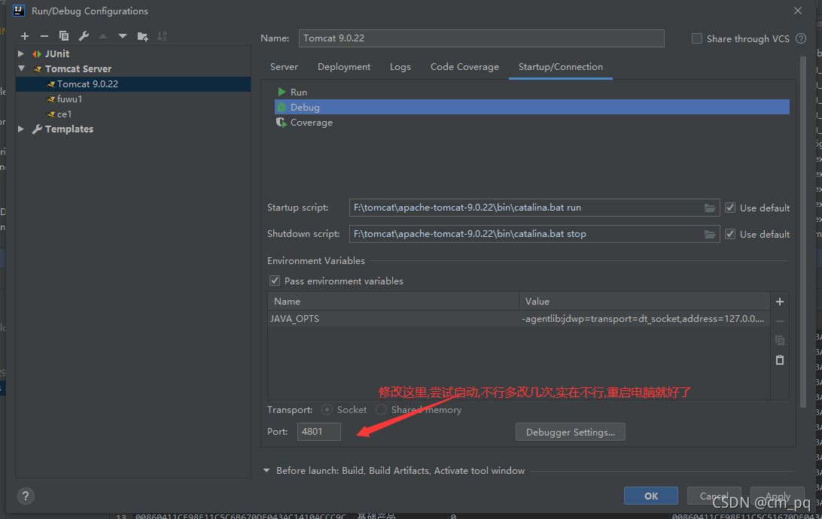Screen dimensions: 822x519
Task: Select the JAVA_OPTS variable name cell
Action: 393,318
